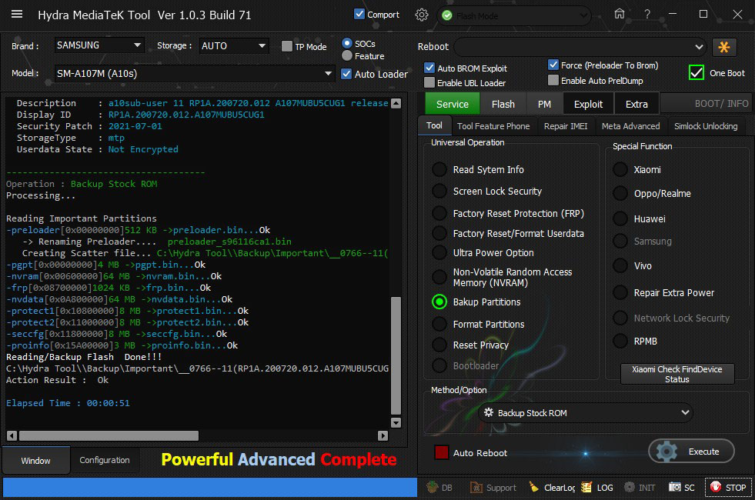The height and width of the screenshot is (500, 755).
Task: Click the Execute button
Action: pyautogui.click(x=691, y=452)
